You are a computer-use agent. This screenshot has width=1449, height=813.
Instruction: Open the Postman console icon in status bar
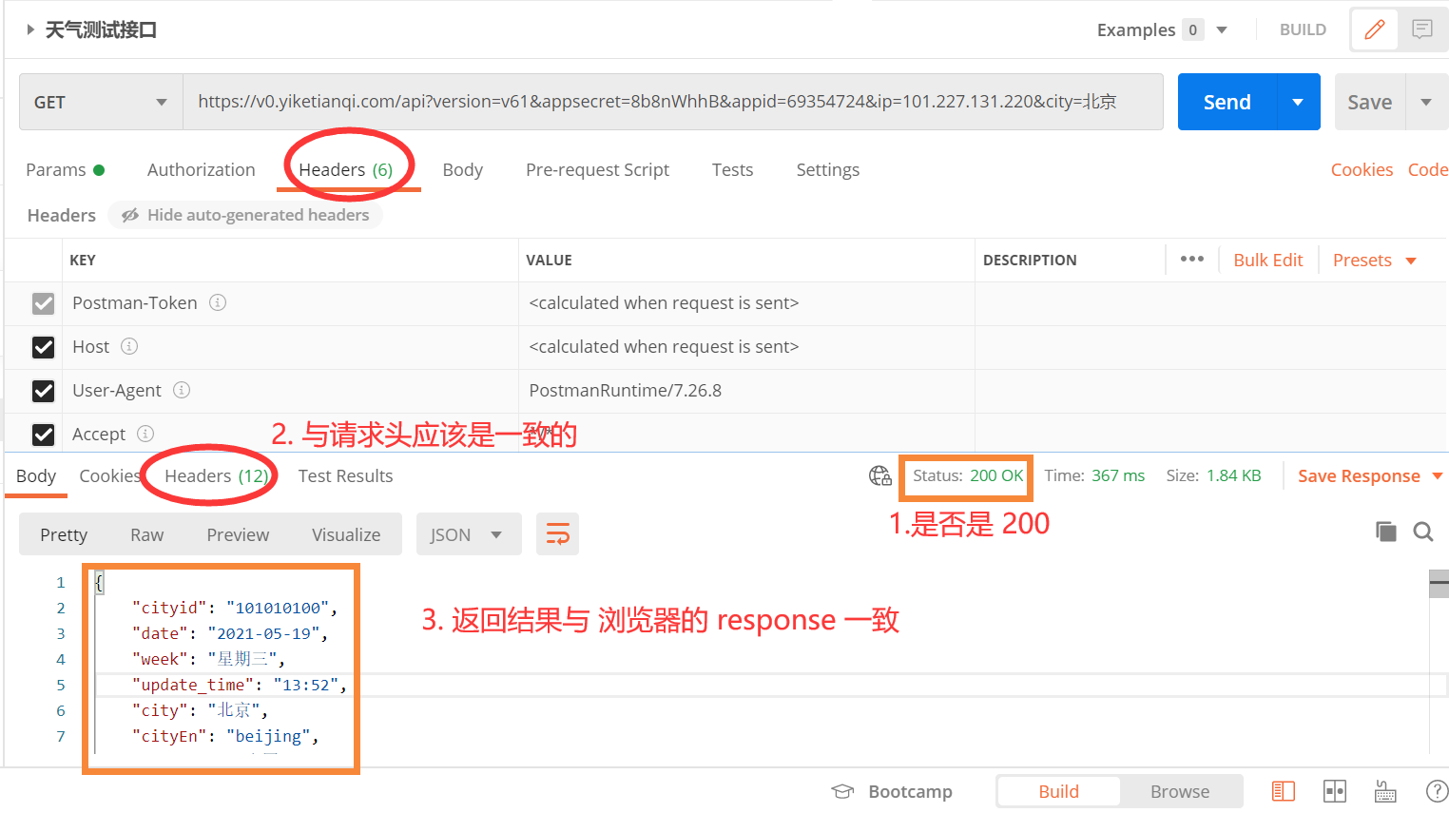pos(1283,790)
